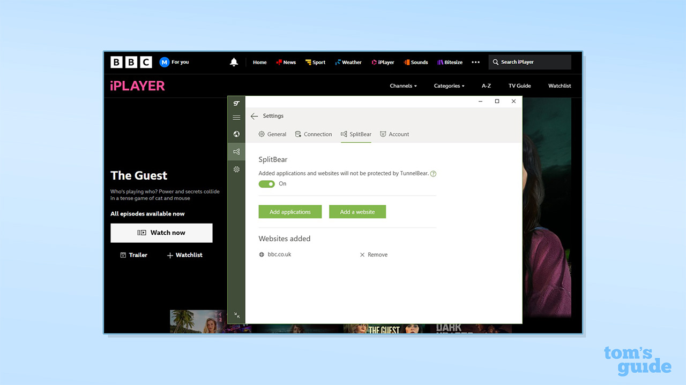Switch to the General settings tab
The width and height of the screenshot is (686, 385).
272,134
